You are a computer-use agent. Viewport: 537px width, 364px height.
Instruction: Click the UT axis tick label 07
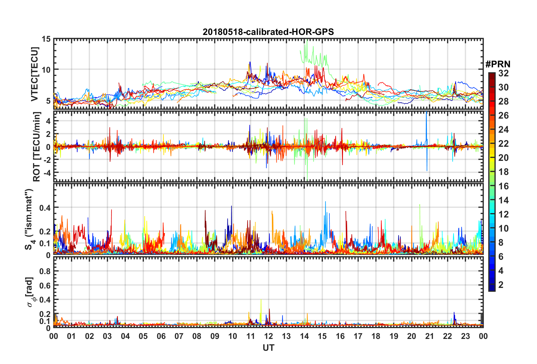(179, 336)
